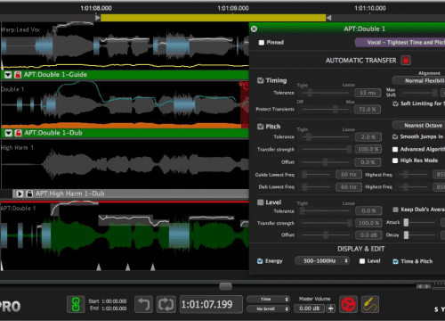Click the Dub Lowest Freq slider
This screenshot has height=321, width=445.
[316, 187]
